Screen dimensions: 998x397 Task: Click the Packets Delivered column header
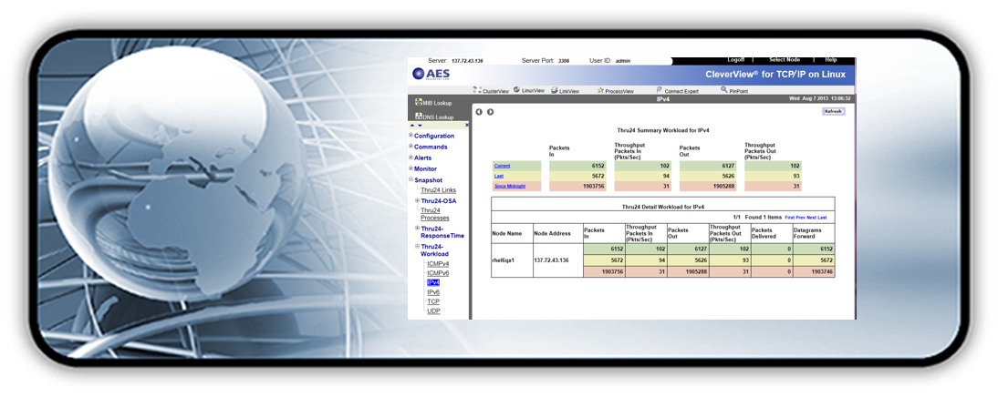click(772, 233)
